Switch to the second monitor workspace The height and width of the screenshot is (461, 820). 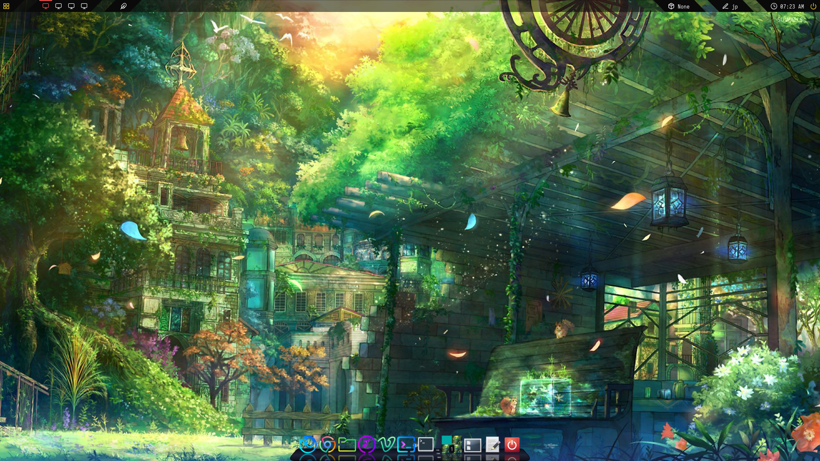[x=59, y=6]
